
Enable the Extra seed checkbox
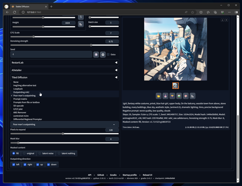click(108, 54)
